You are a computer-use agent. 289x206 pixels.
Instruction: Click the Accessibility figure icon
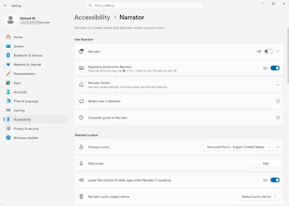(8, 119)
